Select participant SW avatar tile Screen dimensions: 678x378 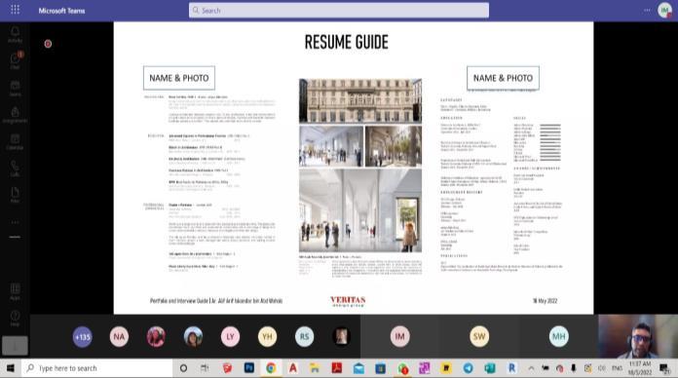[x=479, y=336]
